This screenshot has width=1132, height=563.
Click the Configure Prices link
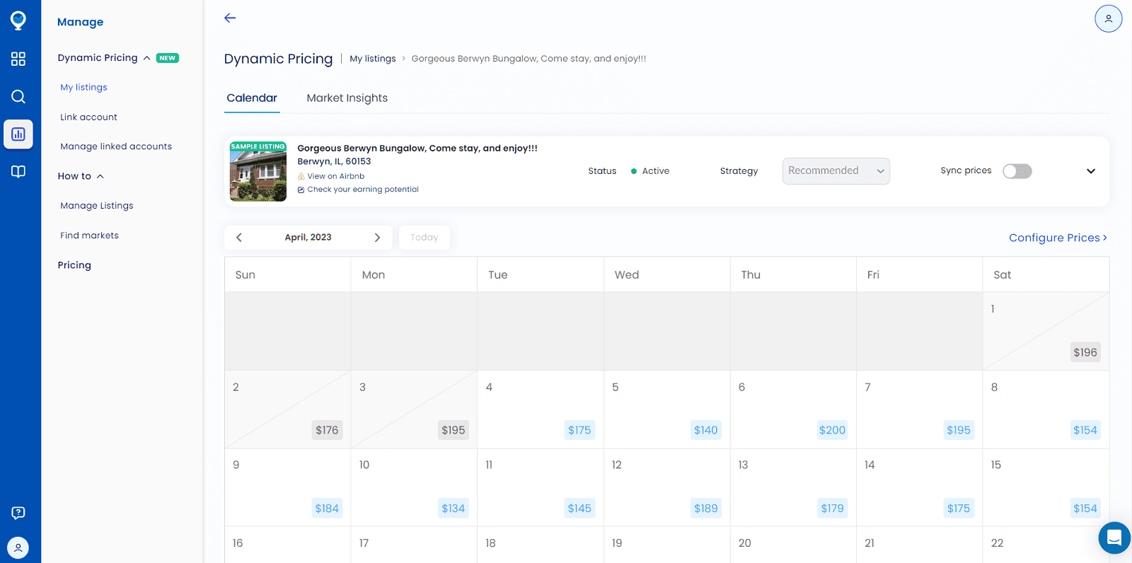[1057, 238]
